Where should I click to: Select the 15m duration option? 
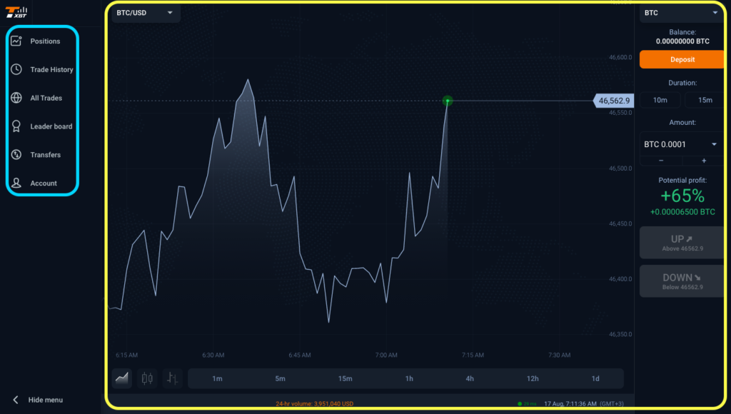pyautogui.click(x=705, y=100)
